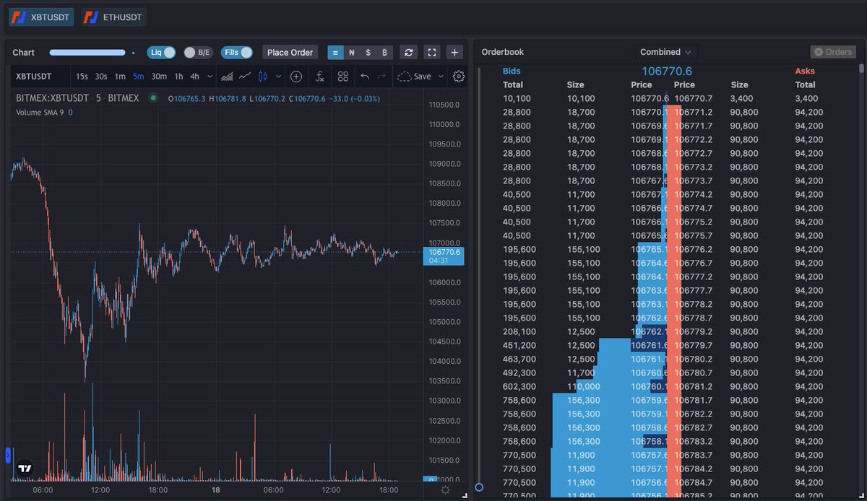
Task: Select the 30m timeframe
Action: click(159, 77)
